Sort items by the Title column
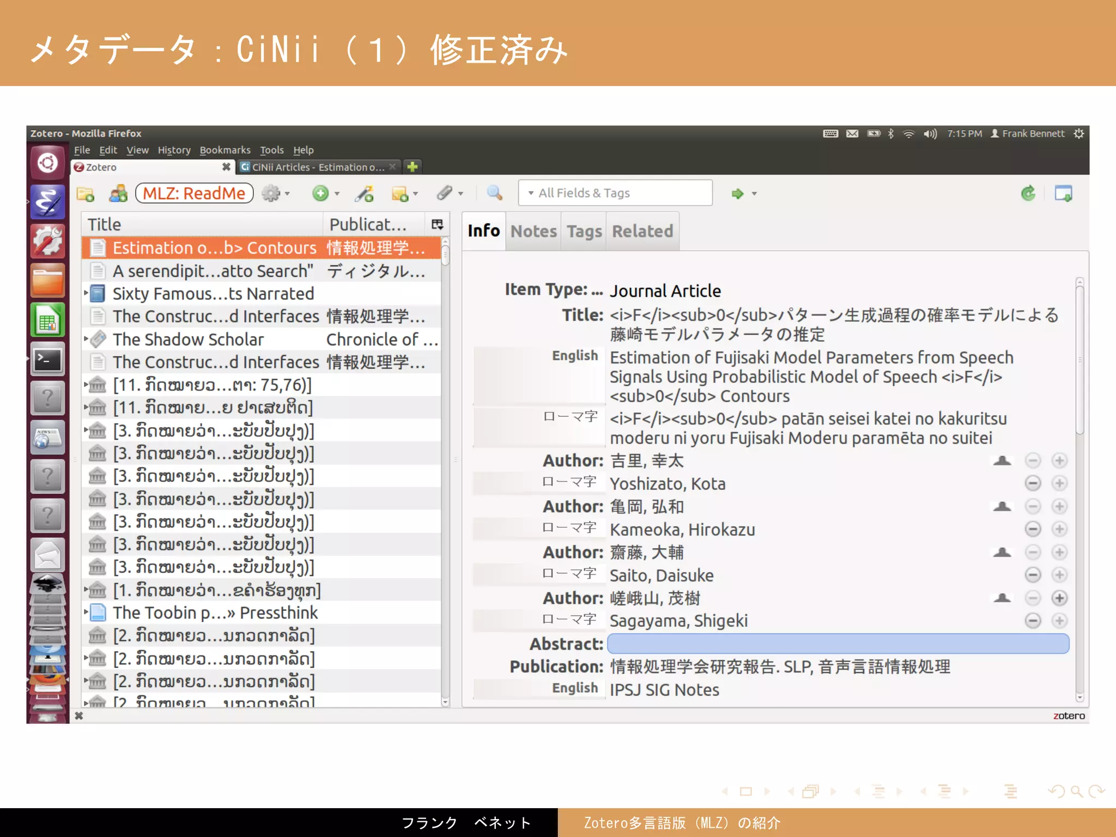This screenshot has width=1116, height=837. pyautogui.click(x=202, y=225)
